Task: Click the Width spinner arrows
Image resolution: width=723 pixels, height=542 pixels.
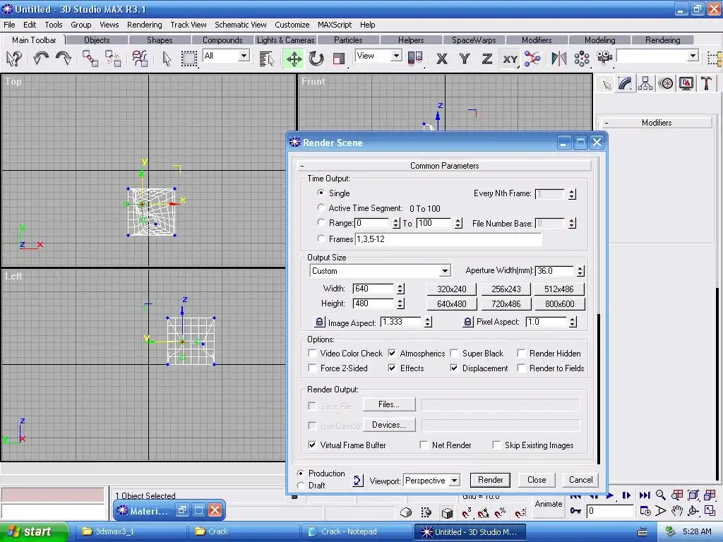Action: (x=400, y=289)
